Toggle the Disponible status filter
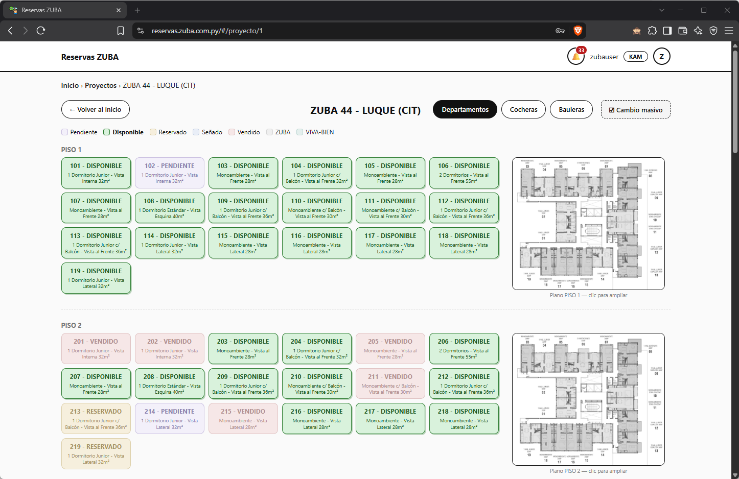Screen dimensions: 739x479 (123, 132)
